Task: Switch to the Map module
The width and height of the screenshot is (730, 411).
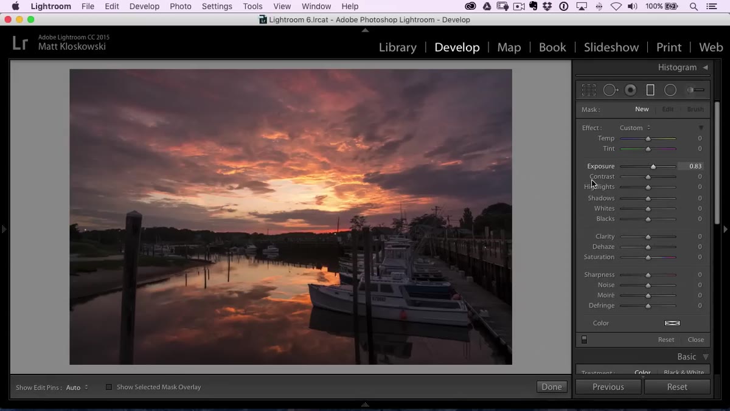Action: [x=509, y=47]
